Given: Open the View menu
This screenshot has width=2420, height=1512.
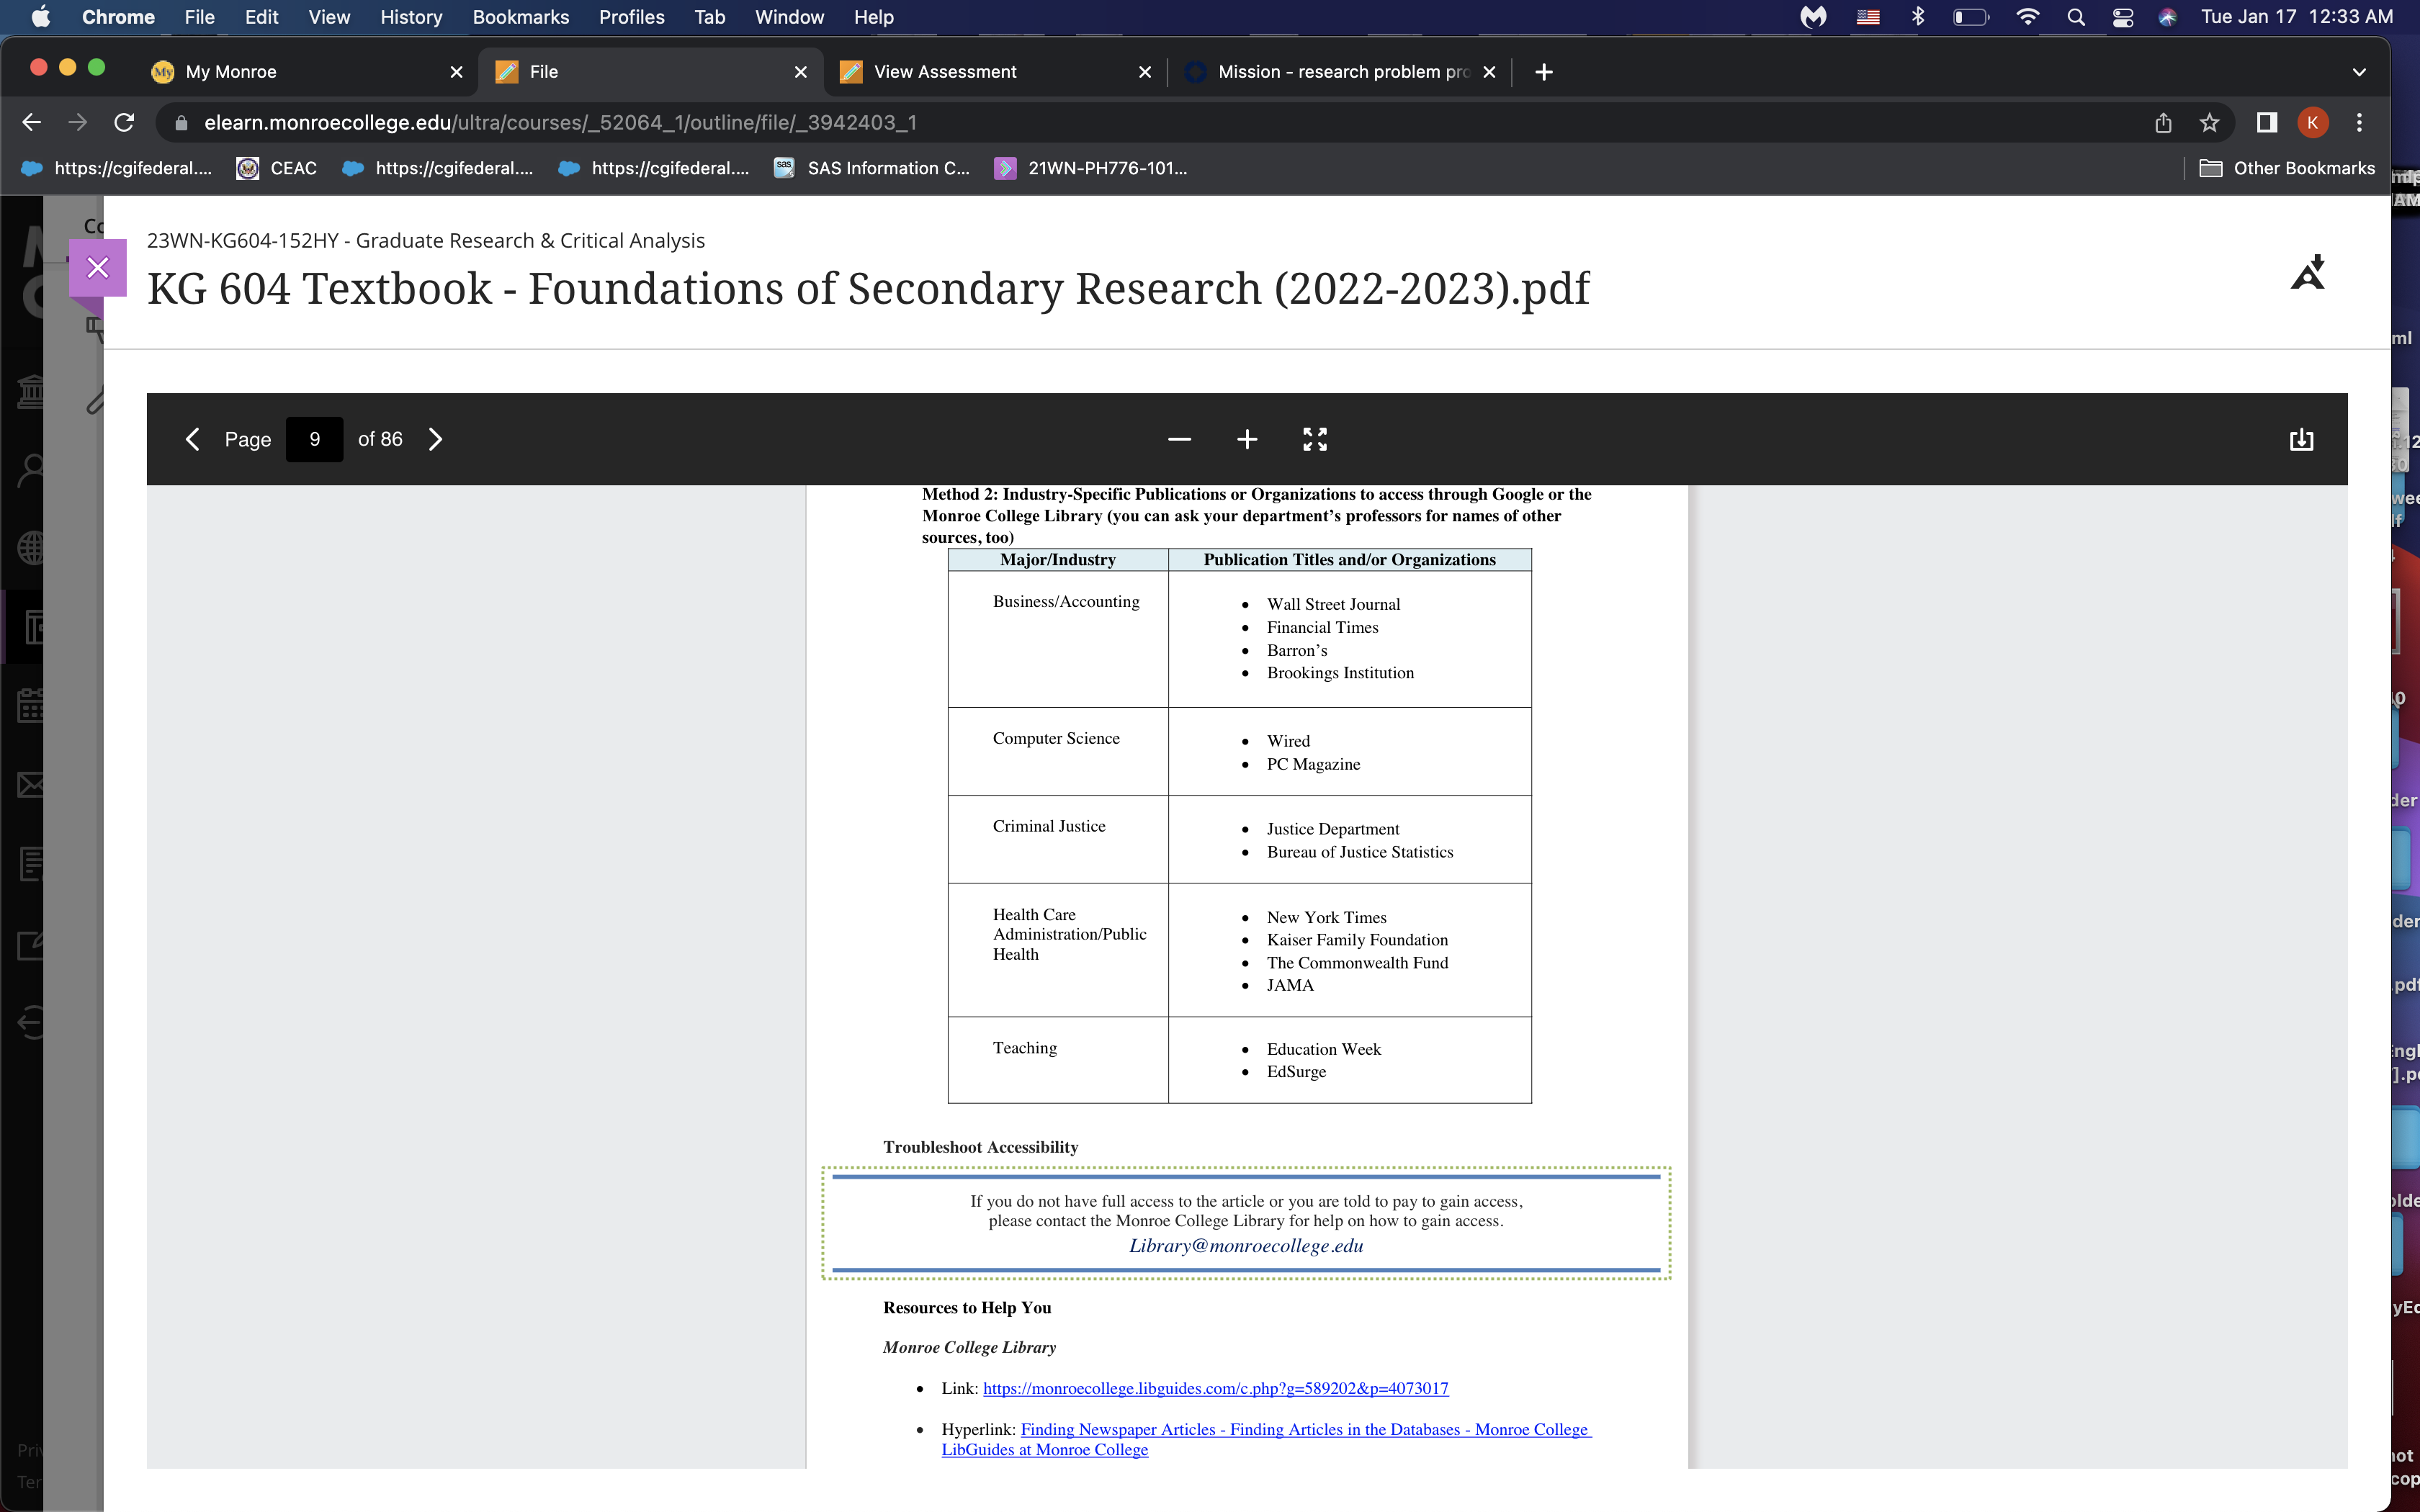Looking at the screenshot, I should pos(329,17).
